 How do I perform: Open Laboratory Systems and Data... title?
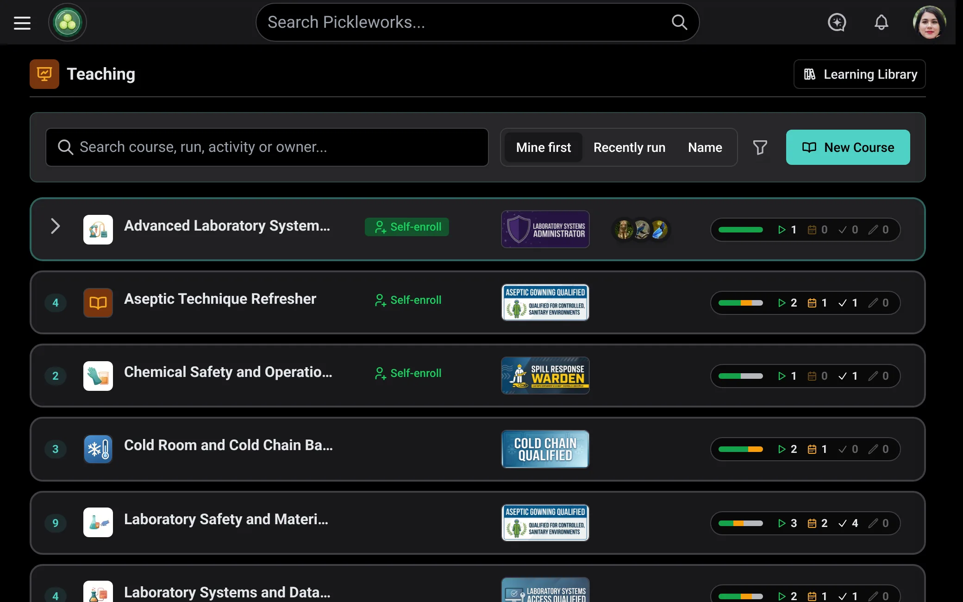click(x=227, y=592)
